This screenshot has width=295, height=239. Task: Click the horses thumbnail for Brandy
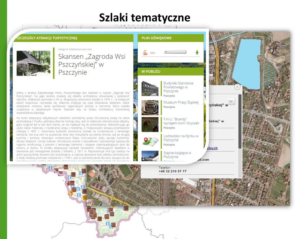point(150,124)
